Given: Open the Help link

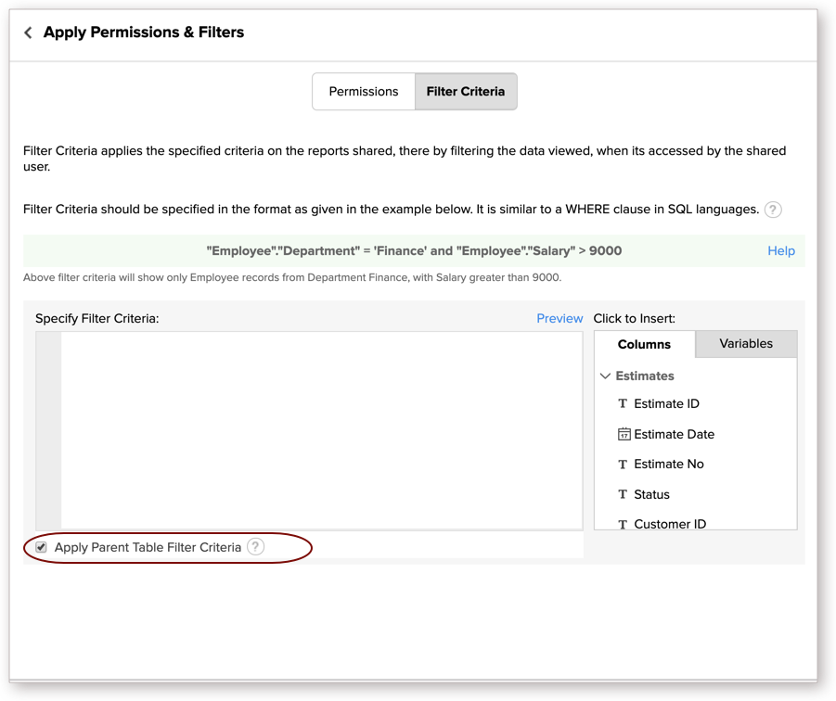Looking at the screenshot, I should click(780, 250).
